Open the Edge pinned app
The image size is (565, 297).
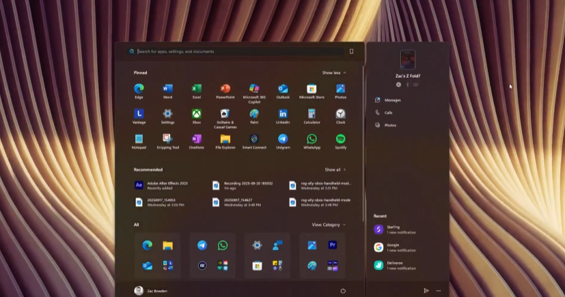click(139, 91)
